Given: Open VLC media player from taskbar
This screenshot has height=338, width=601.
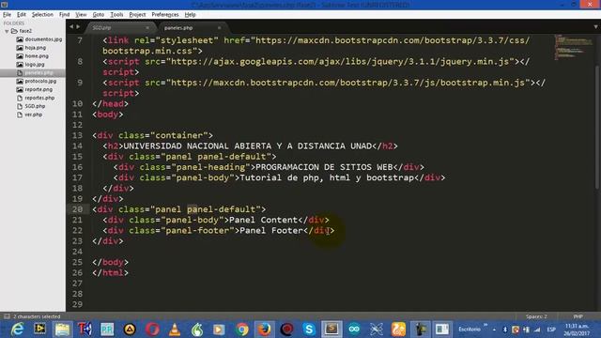Looking at the screenshot, I should tap(175, 330).
